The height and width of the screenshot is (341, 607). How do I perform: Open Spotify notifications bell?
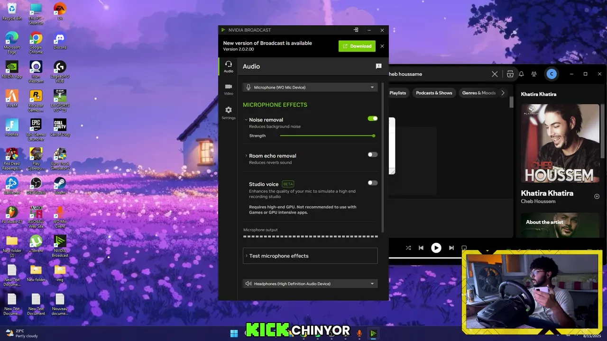click(x=521, y=74)
